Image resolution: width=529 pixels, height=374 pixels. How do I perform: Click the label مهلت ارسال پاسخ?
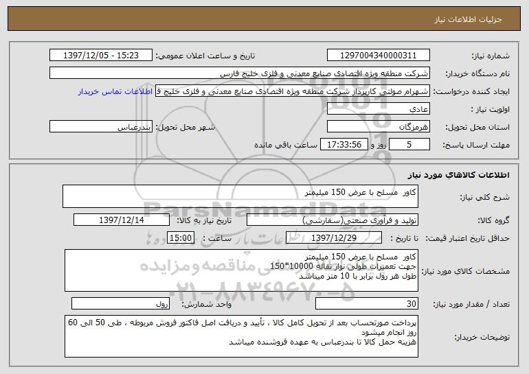click(x=475, y=145)
